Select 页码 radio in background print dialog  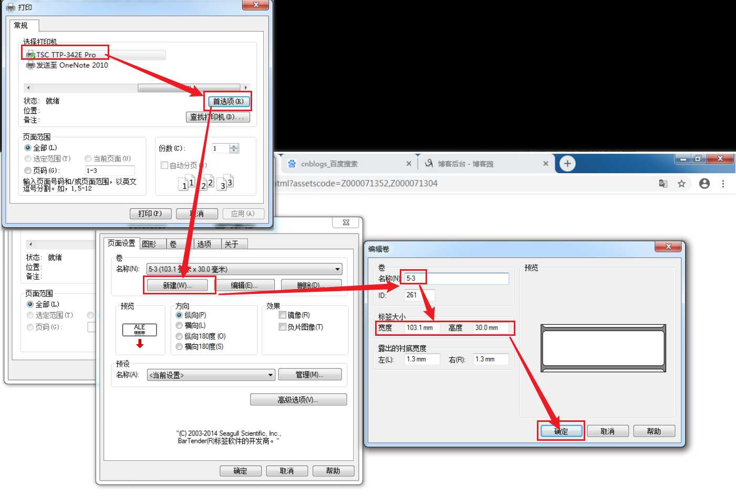coord(30,327)
